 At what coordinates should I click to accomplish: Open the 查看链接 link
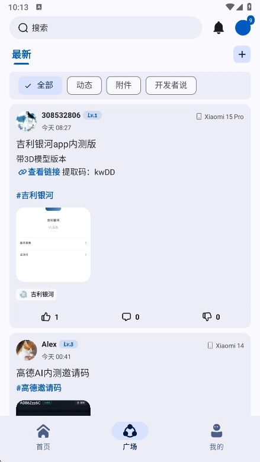(39, 172)
